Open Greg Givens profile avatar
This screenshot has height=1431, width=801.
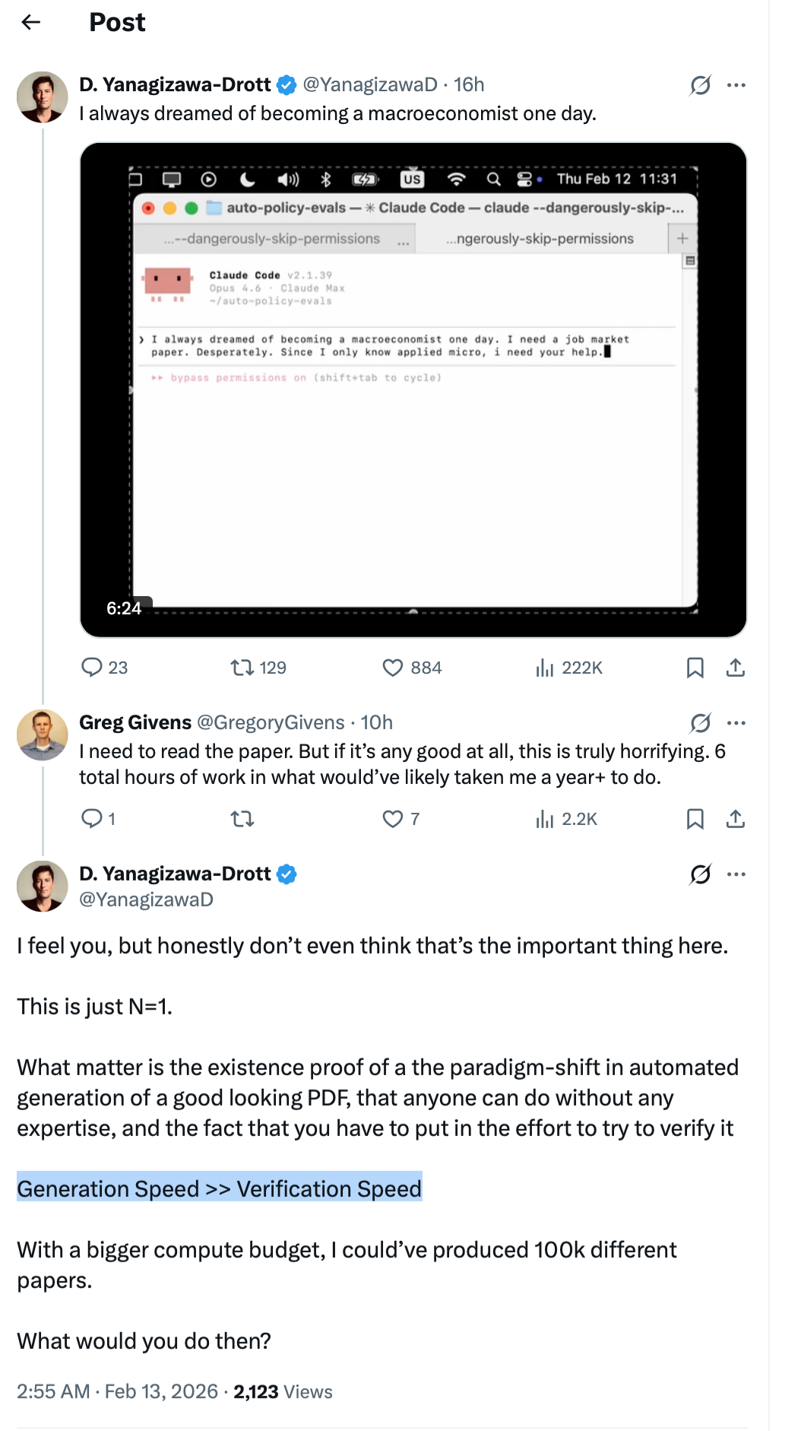point(43,735)
